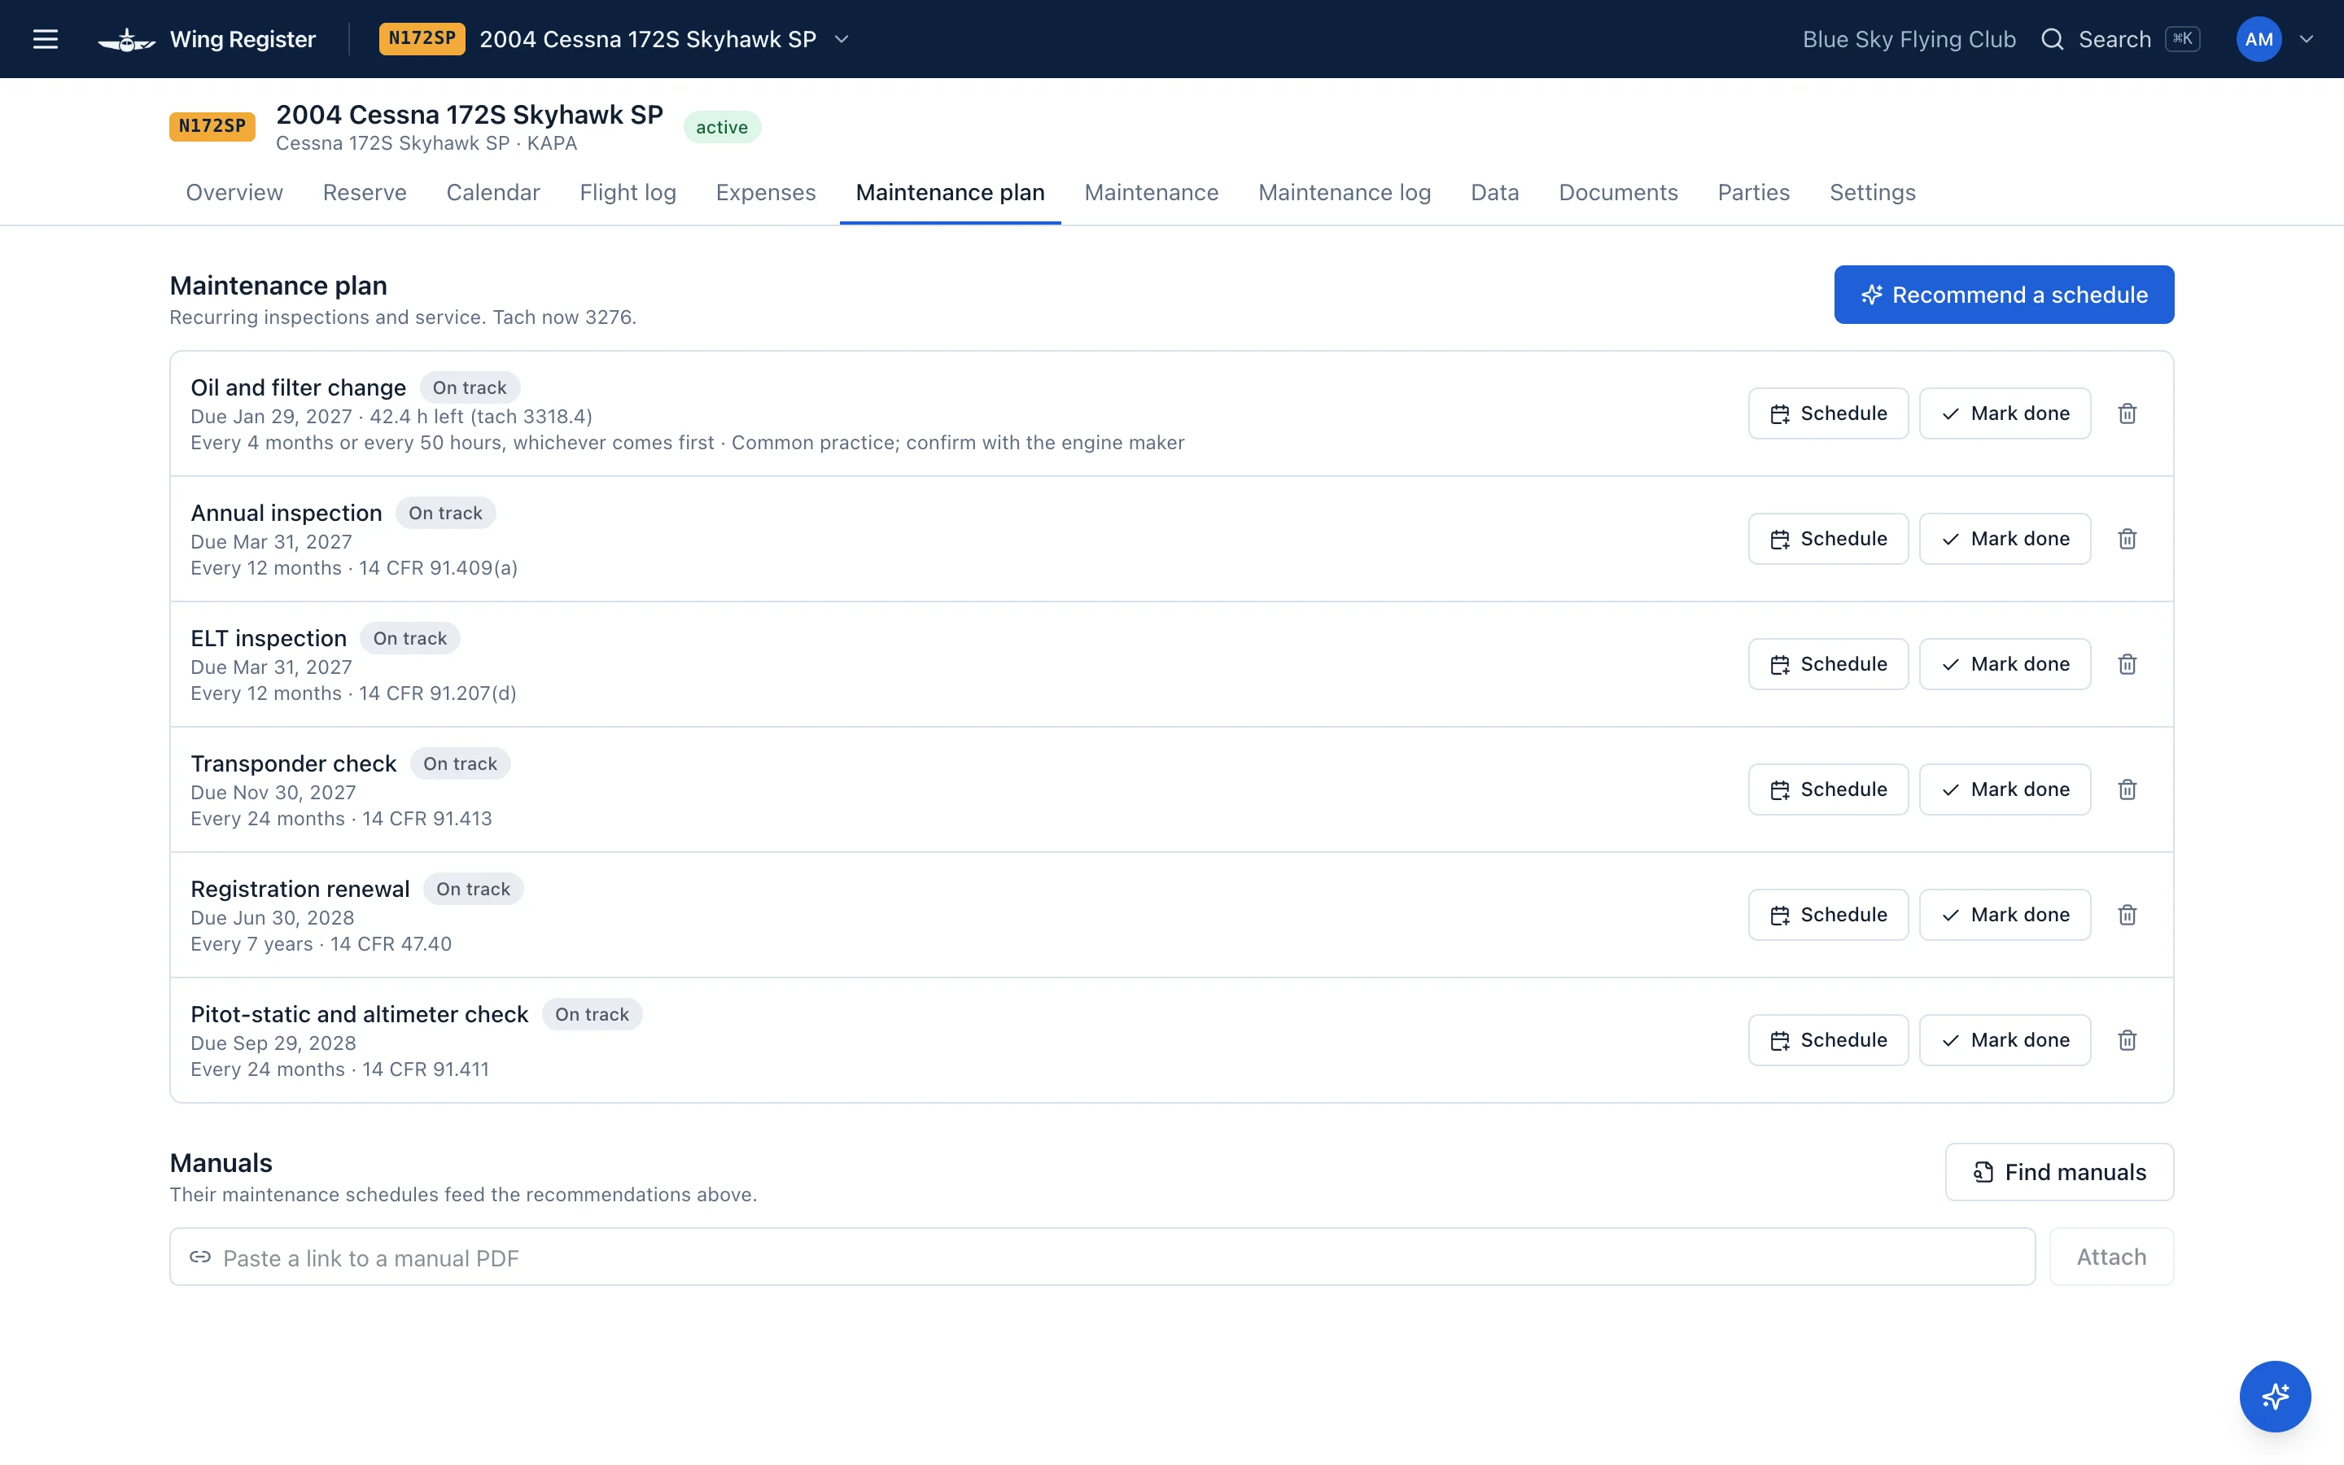Viewport: 2344px width, 1465px height.
Task: Click the Transponder check title
Action: [x=294, y=763]
